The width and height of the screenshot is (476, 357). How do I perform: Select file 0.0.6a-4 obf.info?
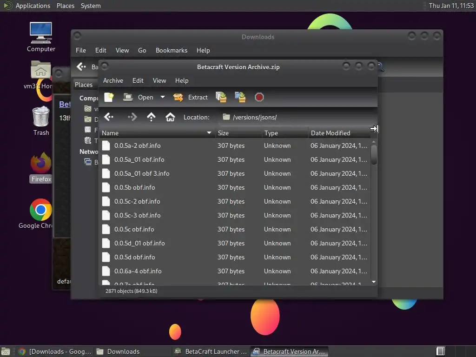235,271
